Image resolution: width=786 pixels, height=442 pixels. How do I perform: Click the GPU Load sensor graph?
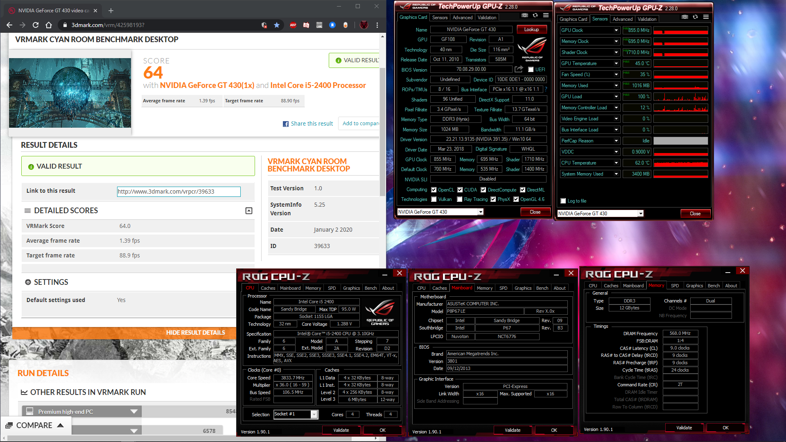tap(680, 97)
